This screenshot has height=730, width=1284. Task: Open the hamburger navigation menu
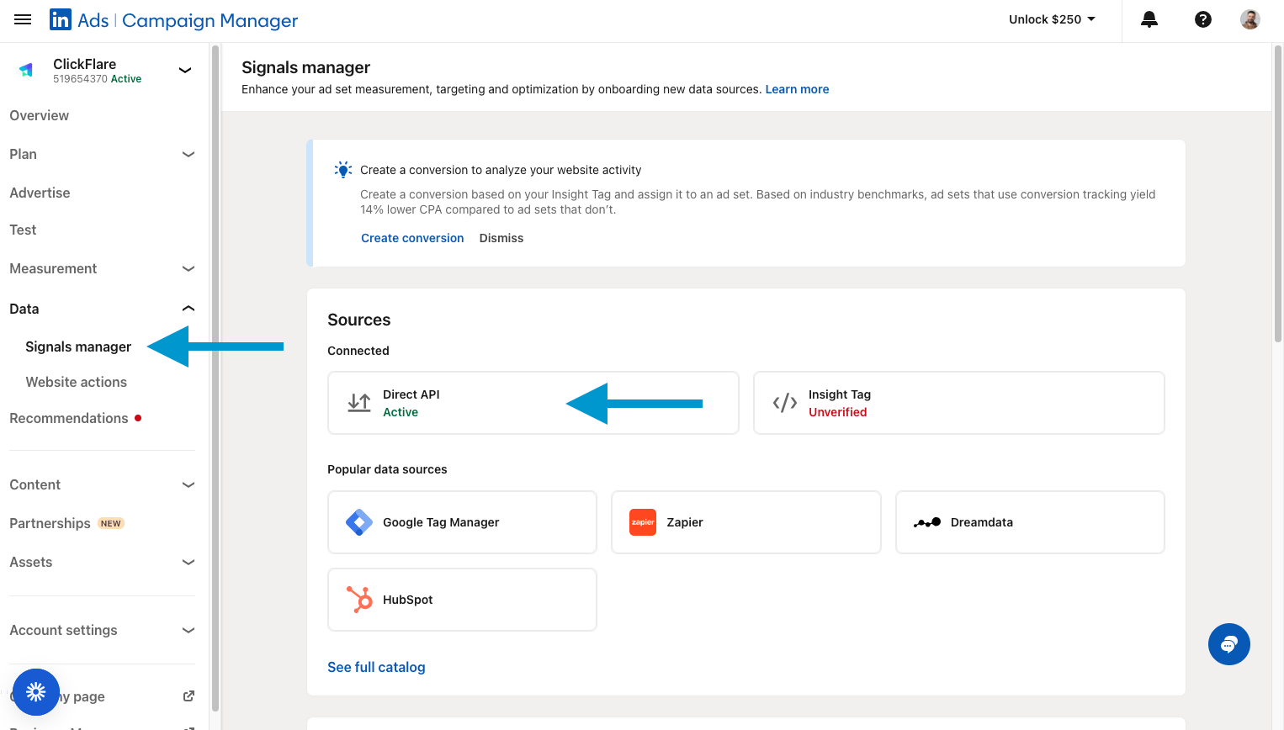tap(23, 19)
